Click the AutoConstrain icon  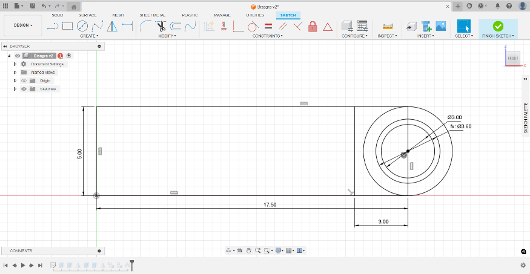[x=209, y=26]
